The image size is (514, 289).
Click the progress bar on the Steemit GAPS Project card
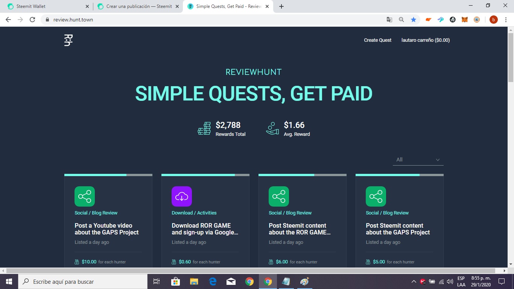pyautogui.click(x=400, y=175)
